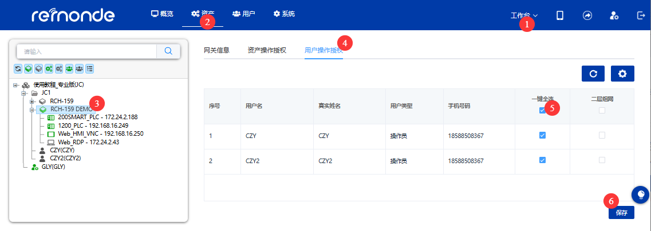This screenshot has width=651, height=231.
Task: Click the logout icon in header
Action: click(x=641, y=15)
